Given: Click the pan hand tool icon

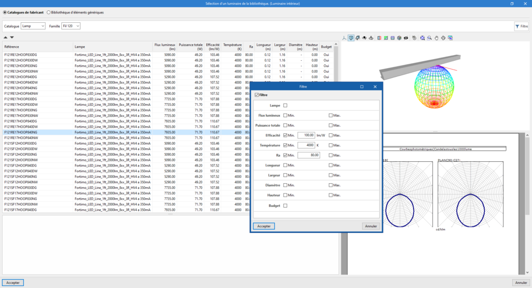Looking at the screenshot, I should (x=436, y=38).
